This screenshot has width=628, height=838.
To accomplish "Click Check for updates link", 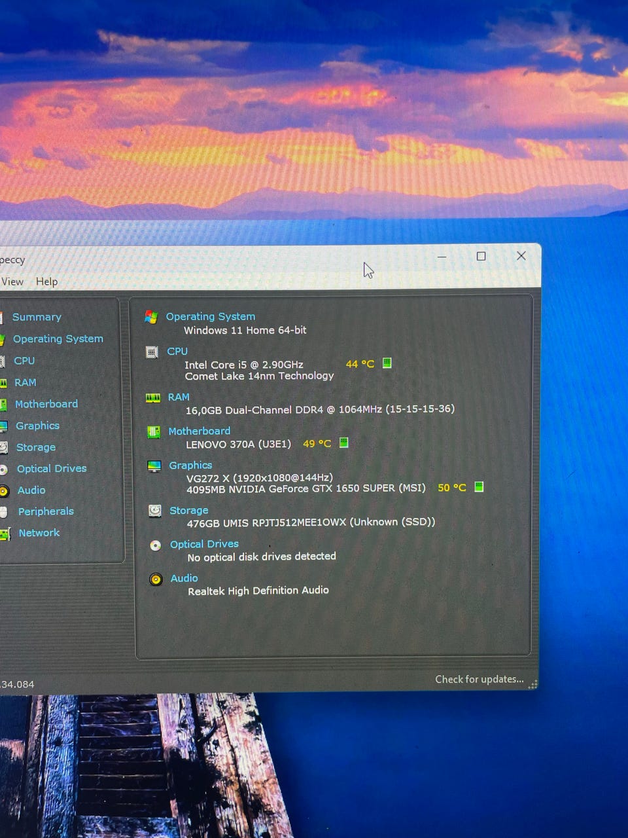I will click(480, 679).
